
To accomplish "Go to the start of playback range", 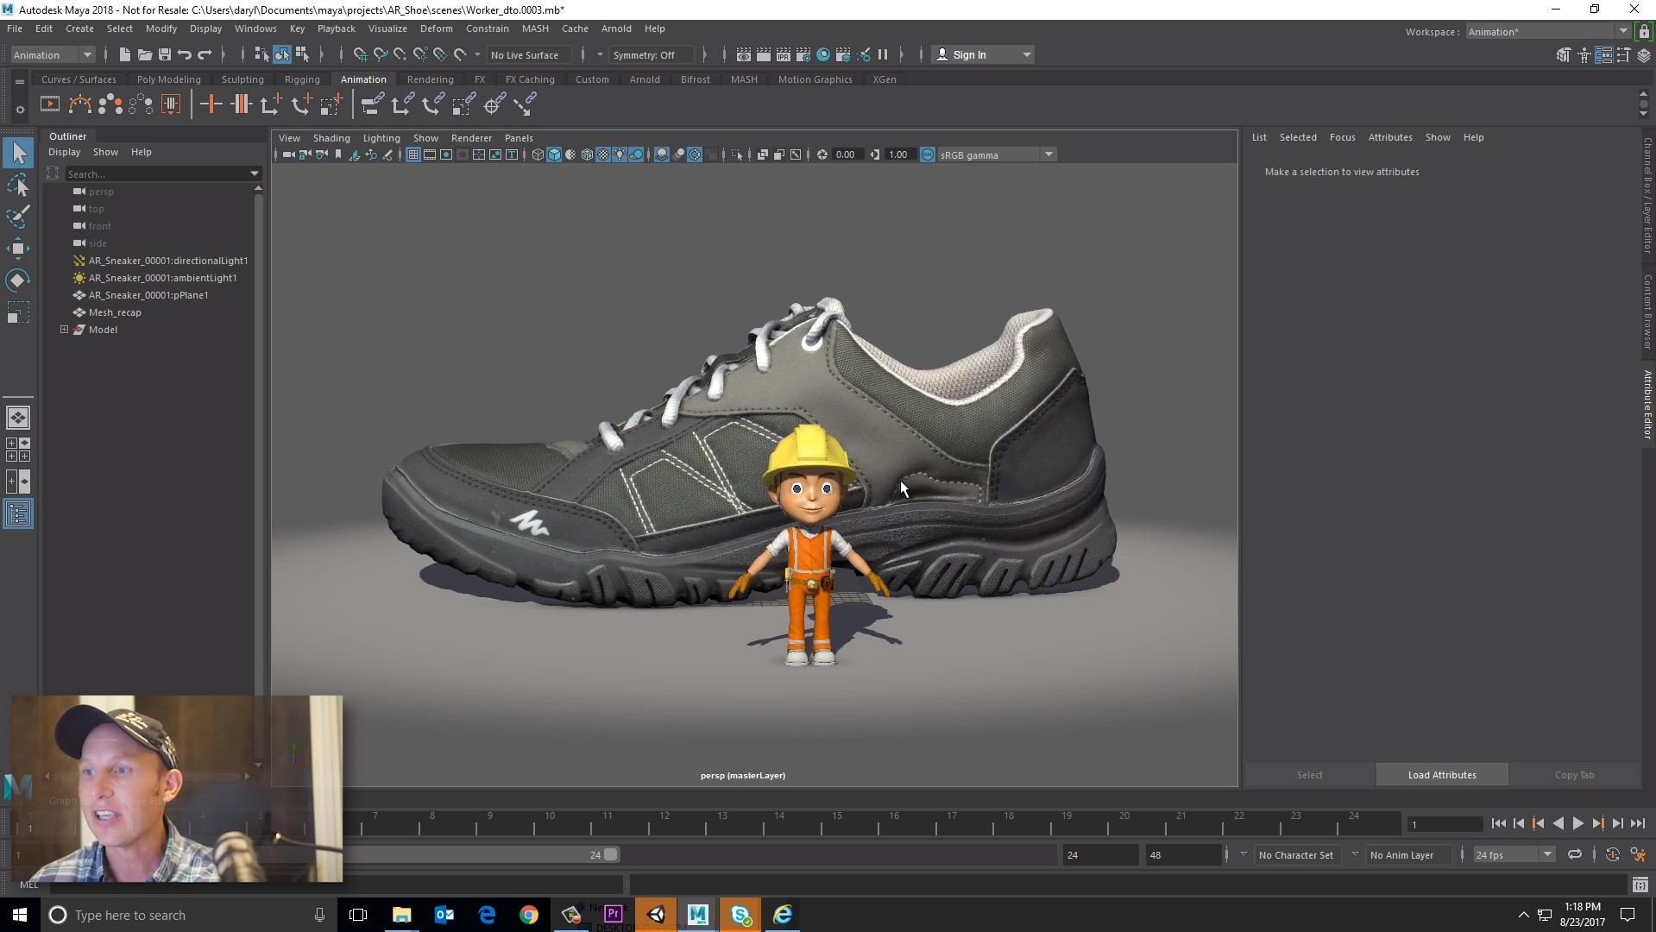I will [1499, 824].
